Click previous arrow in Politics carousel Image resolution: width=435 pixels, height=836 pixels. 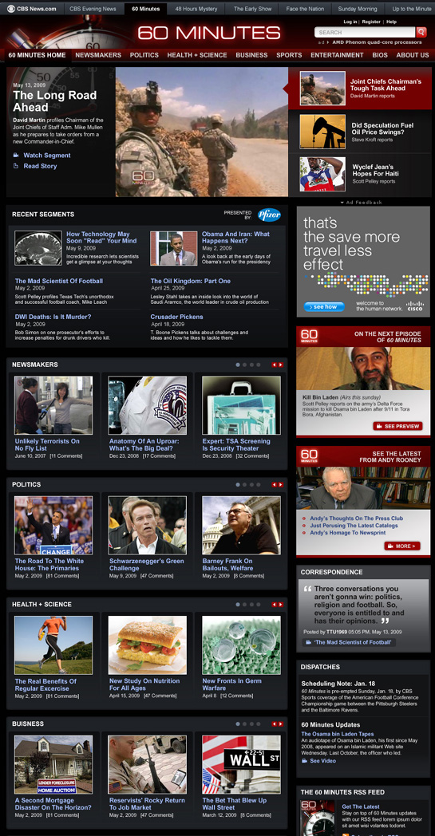click(x=275, y=485)
